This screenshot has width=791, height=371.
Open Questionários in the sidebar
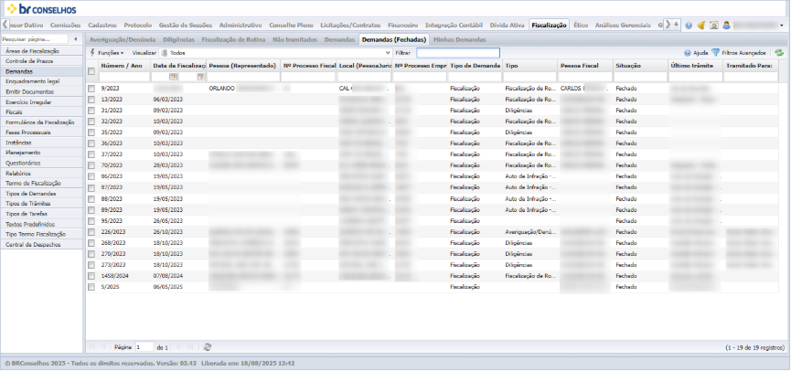(41, 163)
